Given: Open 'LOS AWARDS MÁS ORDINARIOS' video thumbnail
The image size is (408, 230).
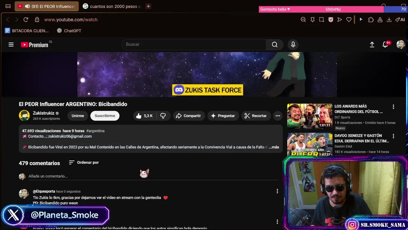Looking at the screenshot, I should tap(310, 116).
